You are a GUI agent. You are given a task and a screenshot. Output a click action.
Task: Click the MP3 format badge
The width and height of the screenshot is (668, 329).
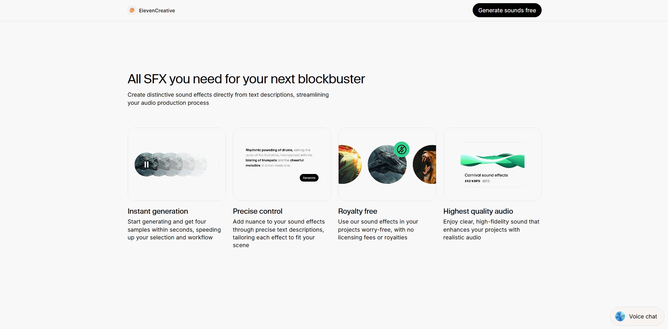[486, 181]
